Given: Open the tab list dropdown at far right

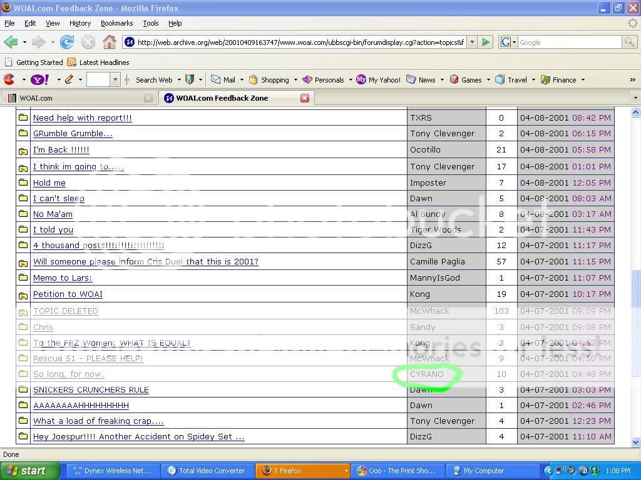Looking at the screenshot, I should click(635, 98).
